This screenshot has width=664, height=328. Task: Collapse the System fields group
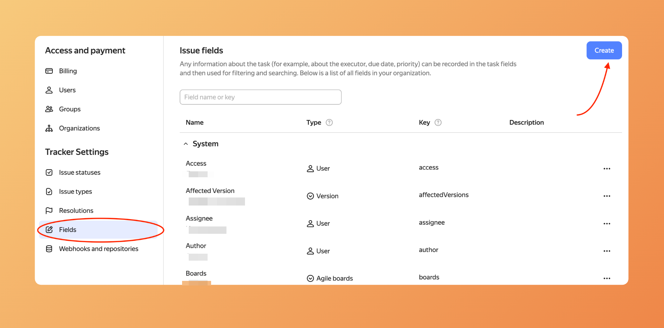coord(186,144)
